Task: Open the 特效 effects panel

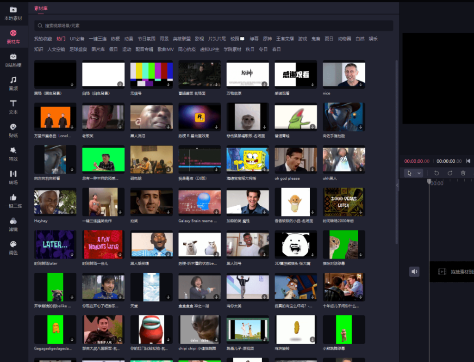Action: [x=13, y=154]
